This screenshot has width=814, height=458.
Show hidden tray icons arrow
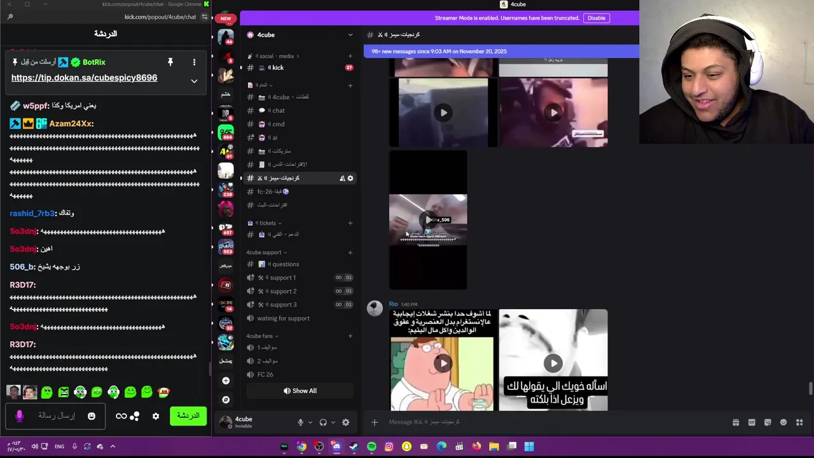tap(113, 447)
